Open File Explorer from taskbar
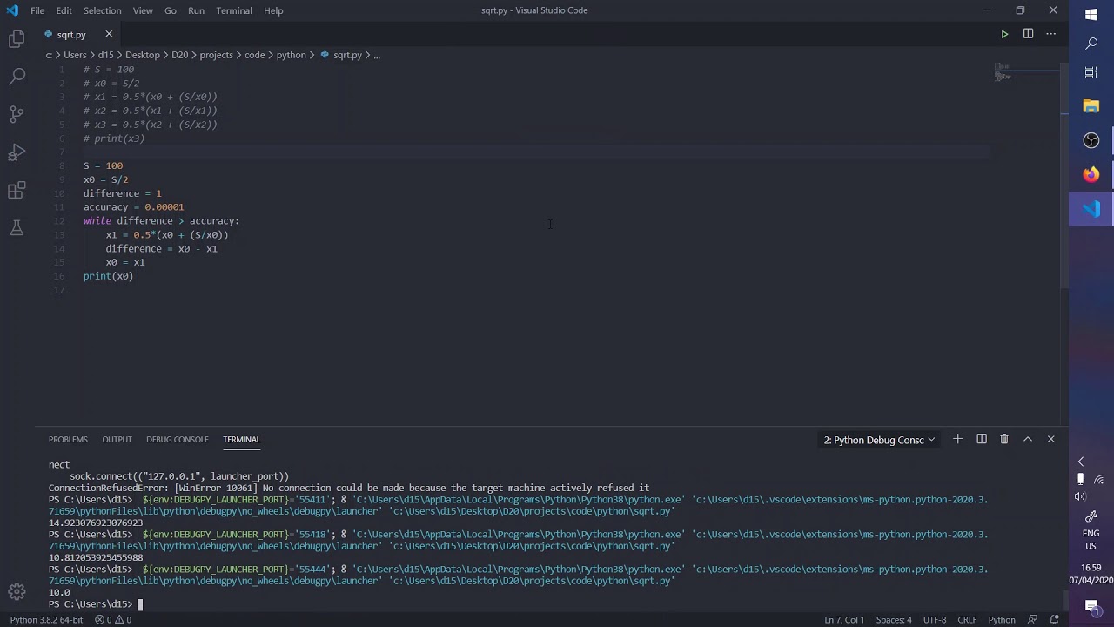The image size is (1114, 627). [x=1091, y=105]
